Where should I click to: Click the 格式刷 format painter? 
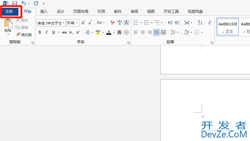pos(23,34)
